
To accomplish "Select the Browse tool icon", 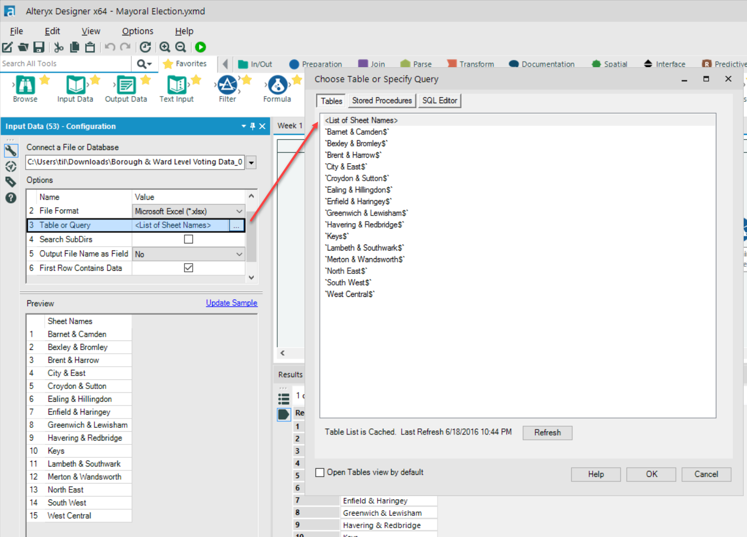I will (x=25, y=85).
